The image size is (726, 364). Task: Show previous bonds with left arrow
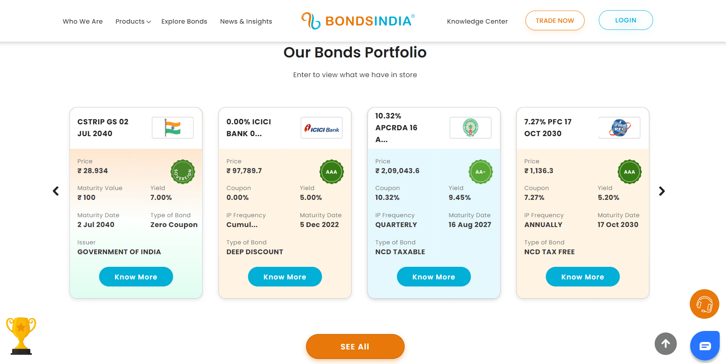(x=56, y=191)
